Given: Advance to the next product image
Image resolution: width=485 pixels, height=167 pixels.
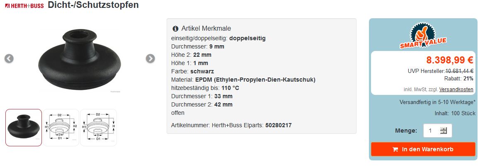Looking at the screenshot, I should [150, 58].
